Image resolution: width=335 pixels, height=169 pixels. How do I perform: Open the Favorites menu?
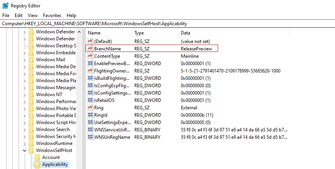pyautogui.click(x=52, y=16)
